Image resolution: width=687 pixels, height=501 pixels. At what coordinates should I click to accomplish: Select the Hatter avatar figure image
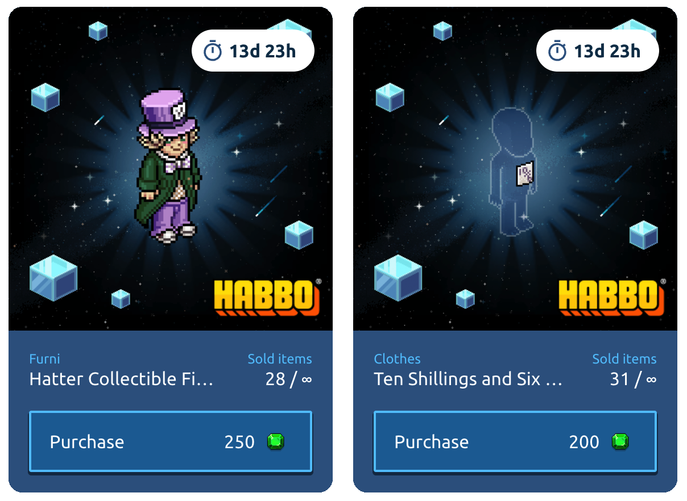click(x=168, y=166)
